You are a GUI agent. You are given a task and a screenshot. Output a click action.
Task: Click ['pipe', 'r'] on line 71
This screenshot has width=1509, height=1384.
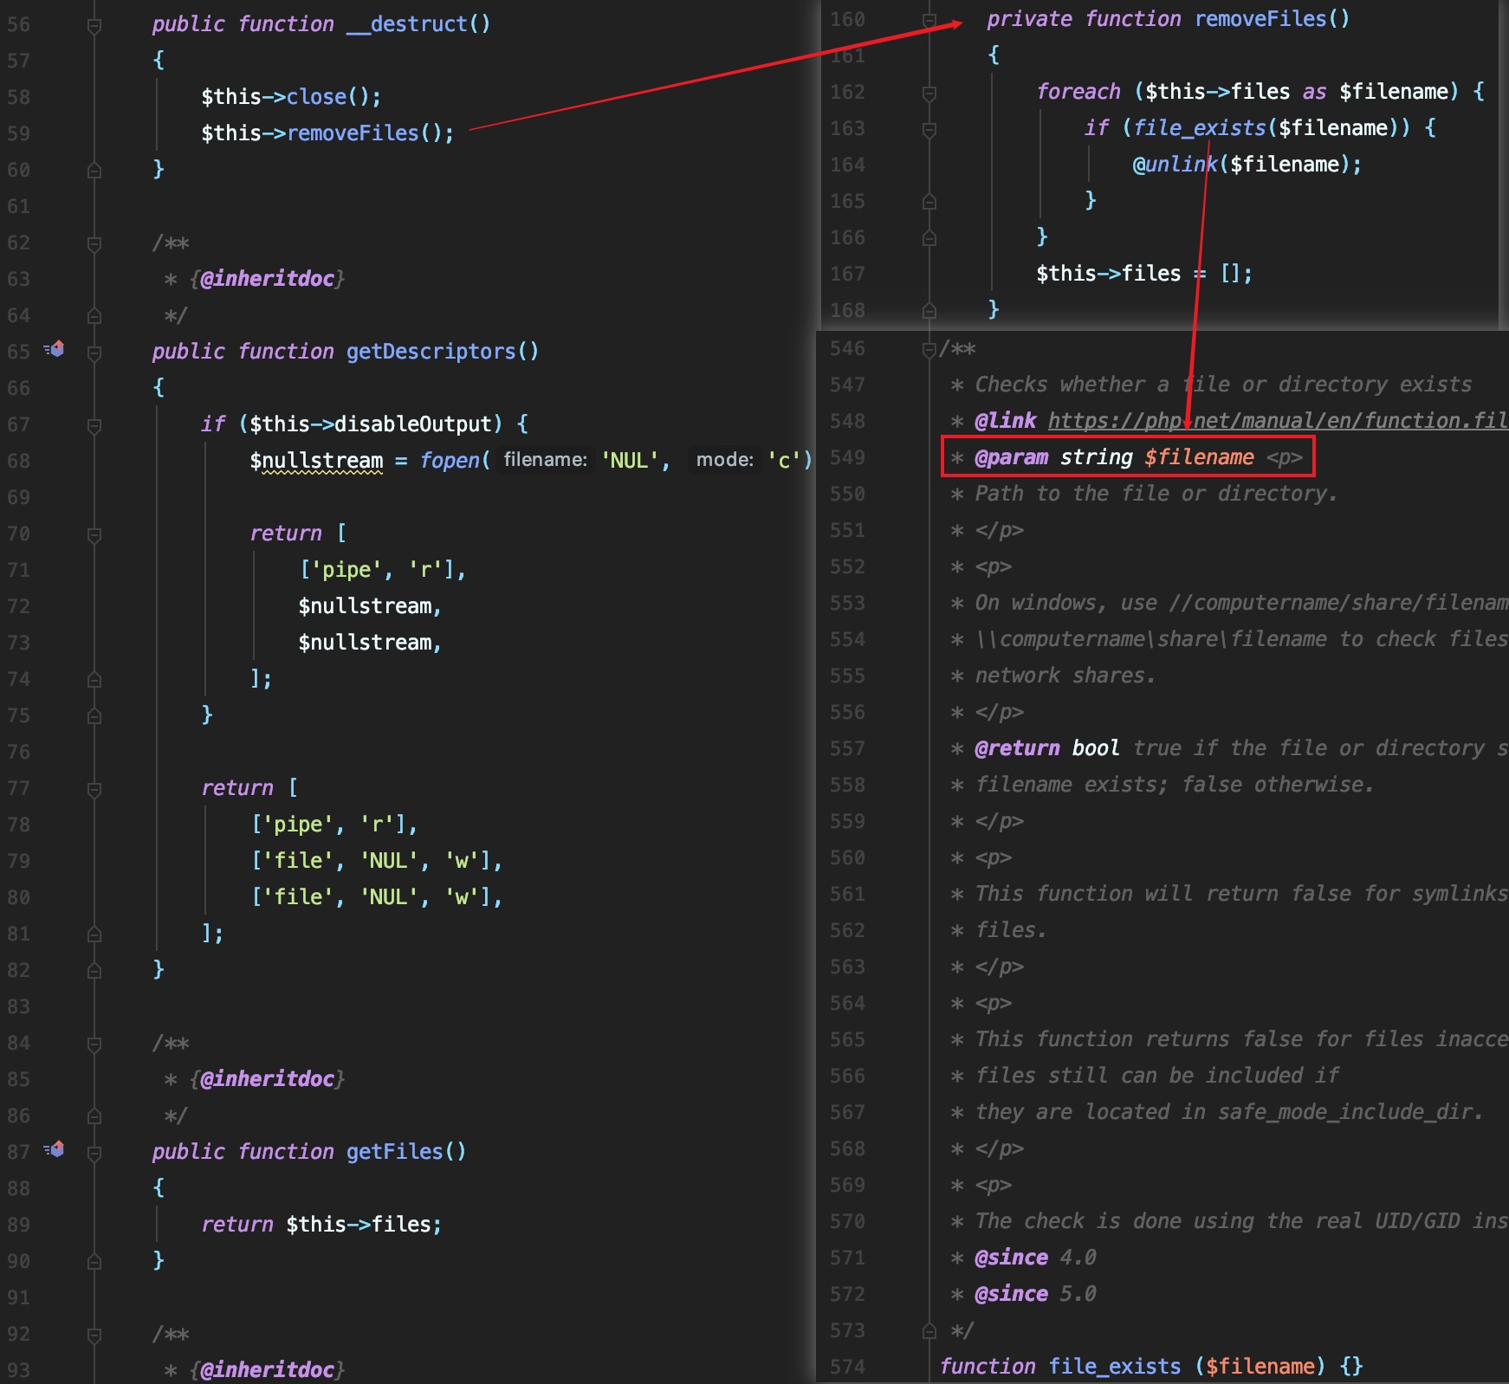point(377,570)
